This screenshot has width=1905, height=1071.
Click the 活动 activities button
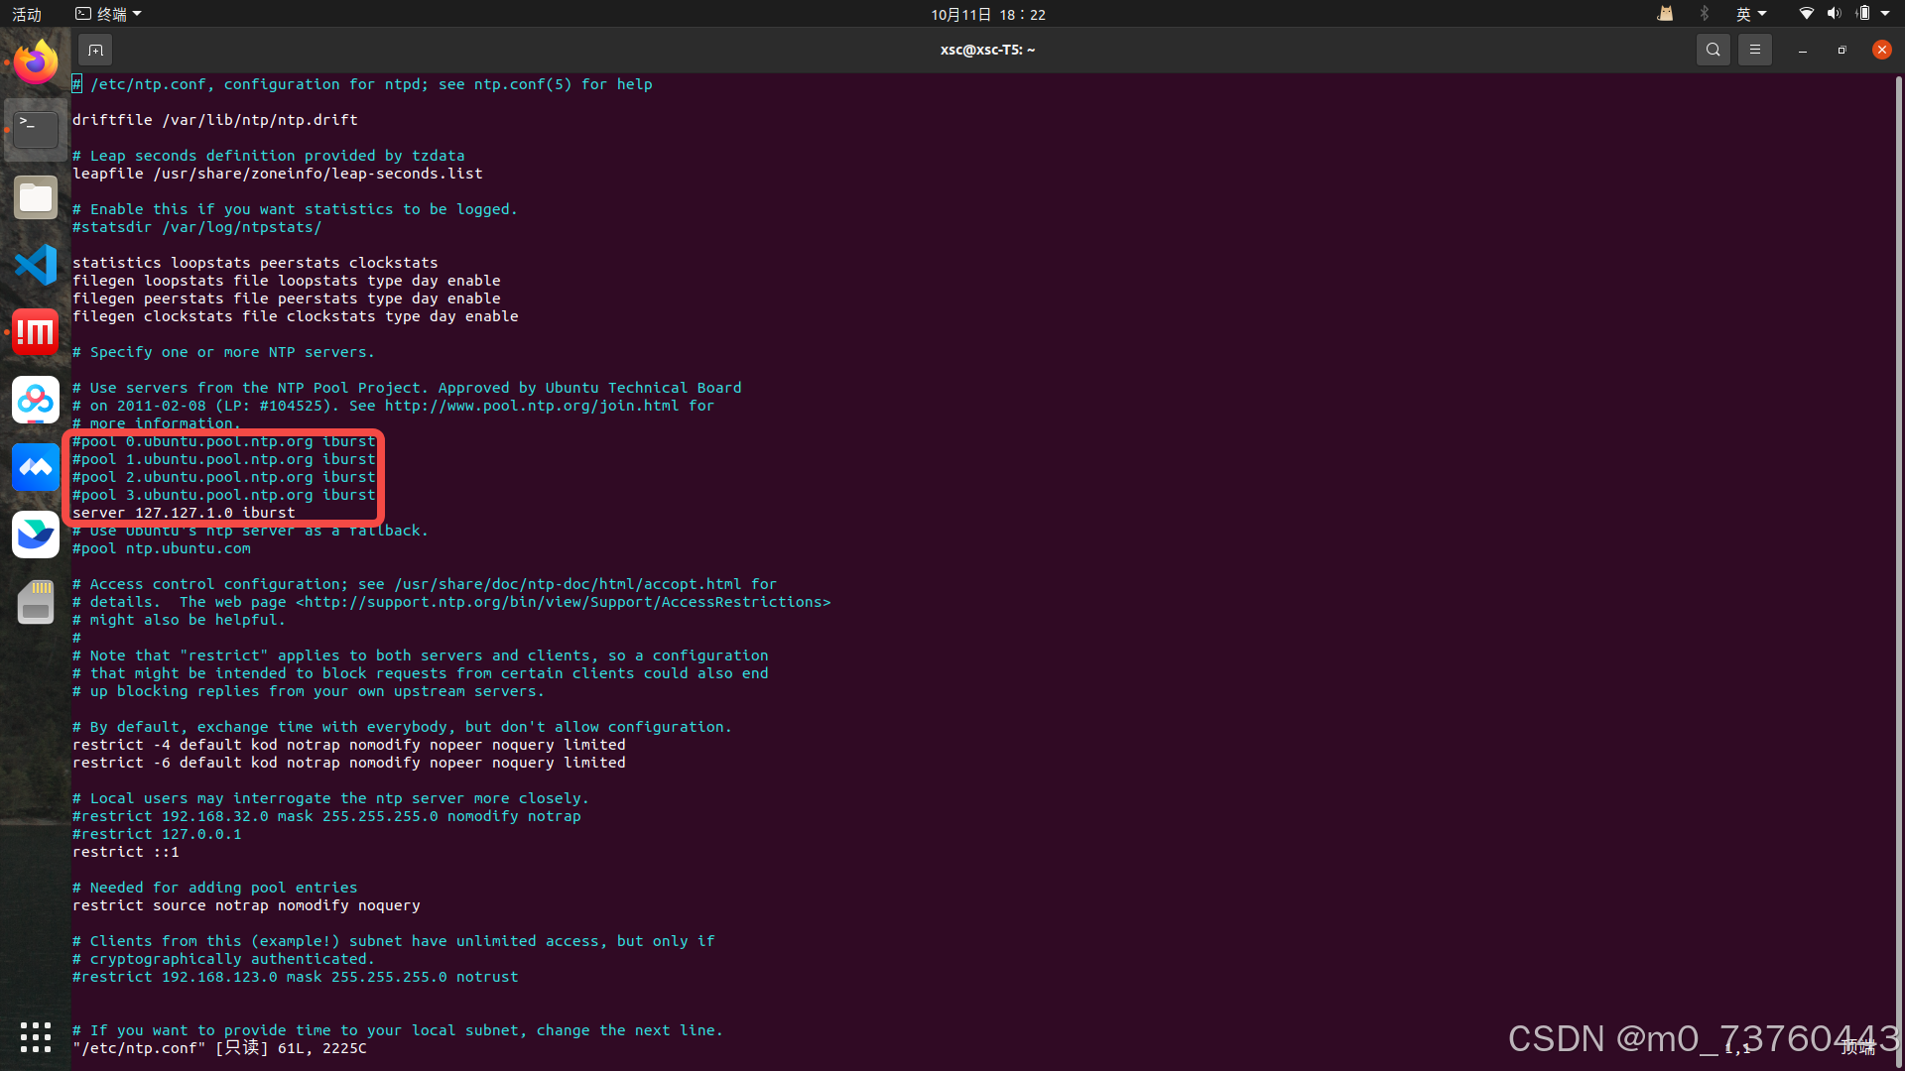pos(27,14)
